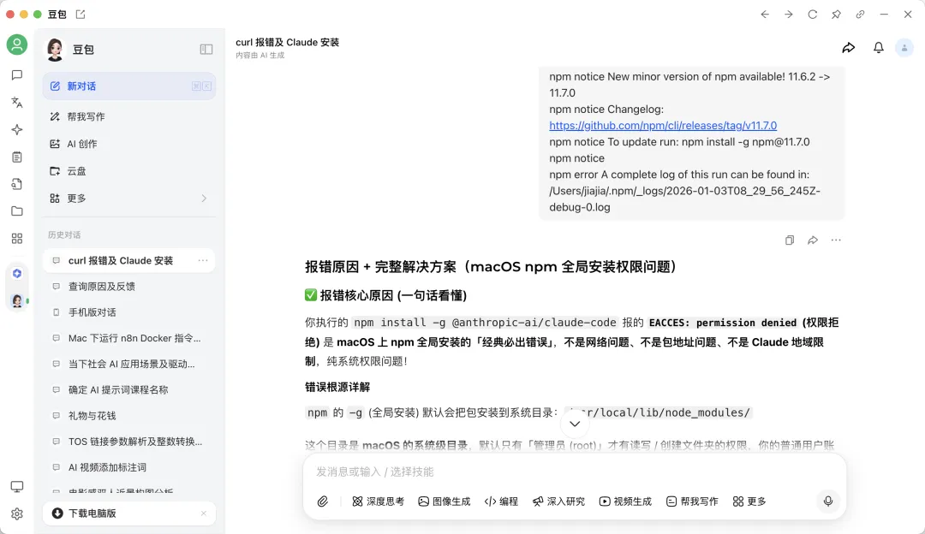Screen dimensions: 925x534
Task: Open the 查询原因及反馈 conversation
Action: (129, 287)
